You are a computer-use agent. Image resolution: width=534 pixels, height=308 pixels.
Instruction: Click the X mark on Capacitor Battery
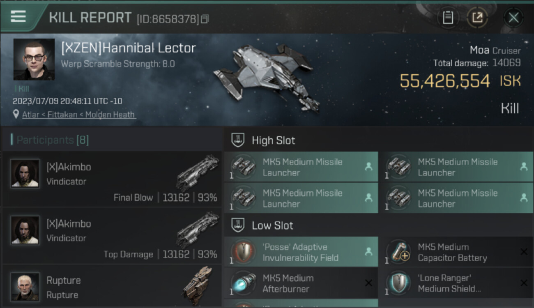[x=524, y=252]
